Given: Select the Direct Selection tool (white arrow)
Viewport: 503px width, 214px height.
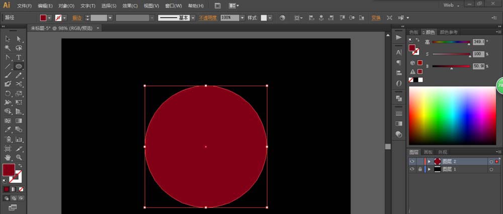Looking at the screenshot, I should pyautogui.click(x=19, y=39).
